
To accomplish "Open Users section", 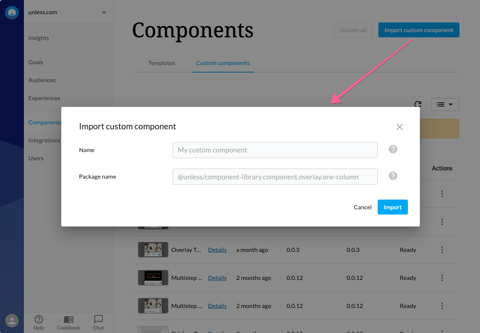I will tap(36, 158).
